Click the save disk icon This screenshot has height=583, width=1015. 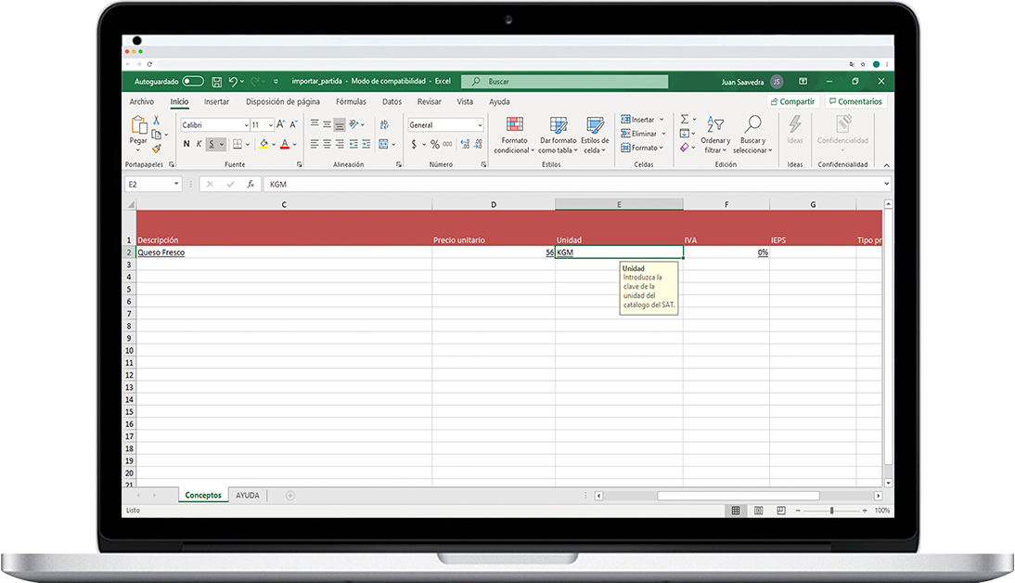click(x=216, y=82)
